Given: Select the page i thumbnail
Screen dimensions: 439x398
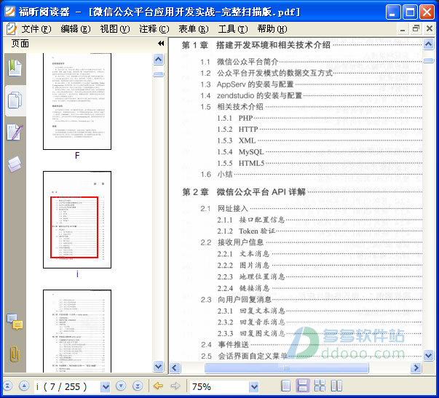Looking at the screenshot, I should tap(77, 220).
